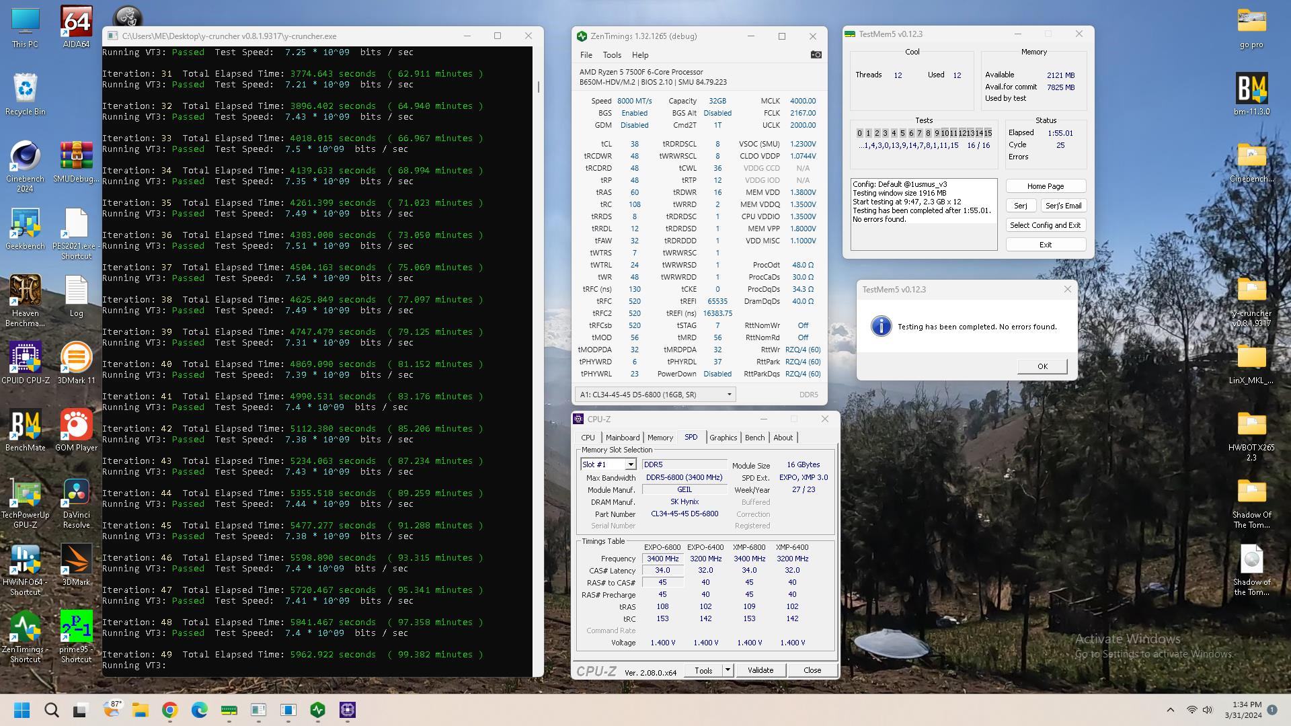The height and width of the screenshot is (726, 1291).
Task: Open the y-cruncher v0.8.1.9317 desktop folder
Action: (x=1251, y=300)
